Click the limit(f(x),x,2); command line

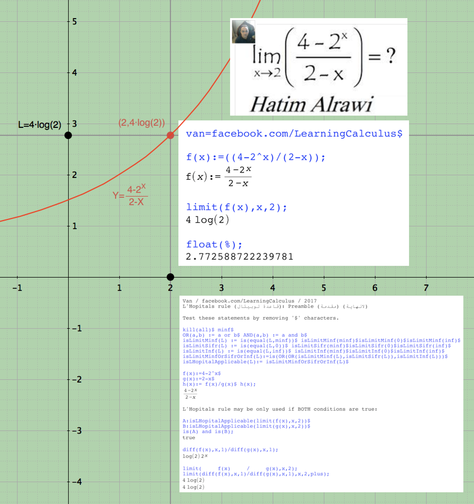[x=236, y=207]
